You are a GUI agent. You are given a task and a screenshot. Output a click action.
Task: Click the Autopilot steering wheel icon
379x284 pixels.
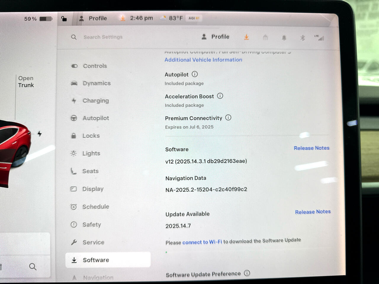[74, 118]
